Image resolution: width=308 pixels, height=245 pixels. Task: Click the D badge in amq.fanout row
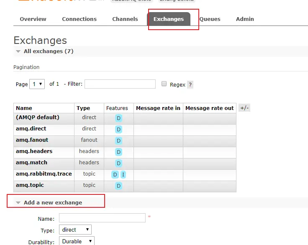pyautogui.click(x=119, y=141)
